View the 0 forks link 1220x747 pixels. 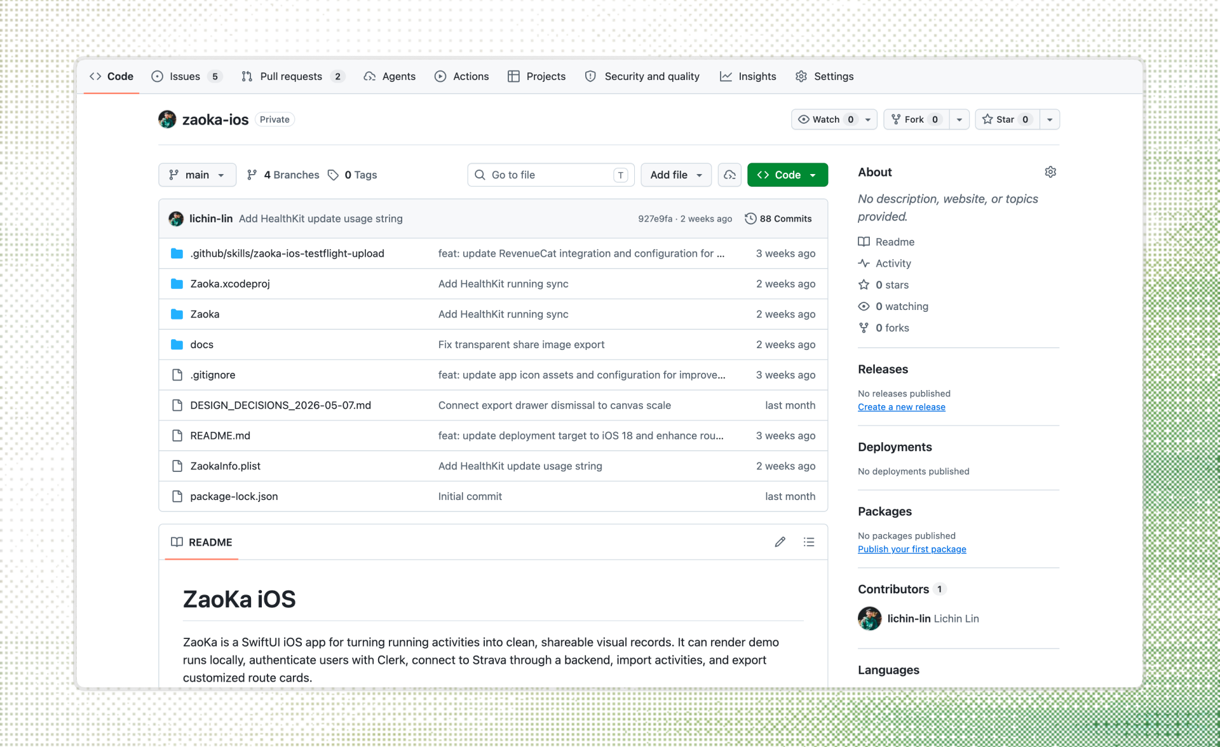[x=883, y=328]
